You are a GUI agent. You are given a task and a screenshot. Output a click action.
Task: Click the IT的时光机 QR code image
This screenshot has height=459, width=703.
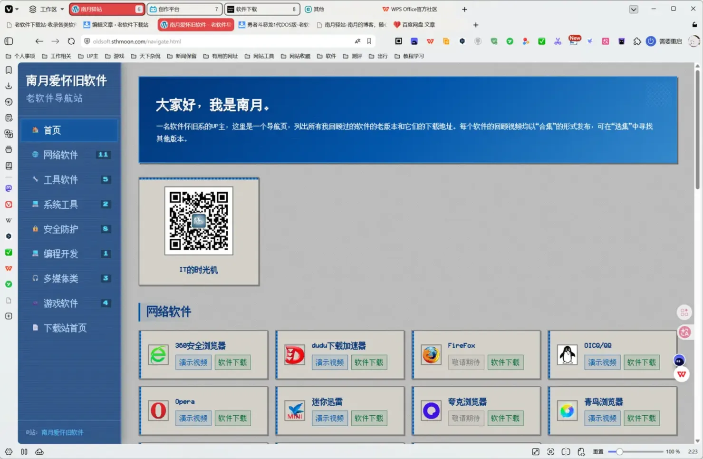(199, 221)
